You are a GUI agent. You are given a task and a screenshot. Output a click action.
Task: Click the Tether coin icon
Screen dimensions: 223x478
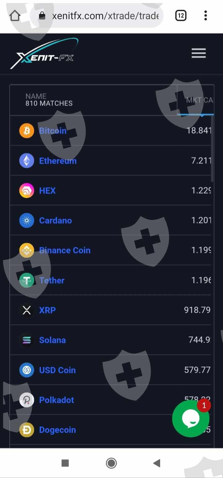coord(27,280)
